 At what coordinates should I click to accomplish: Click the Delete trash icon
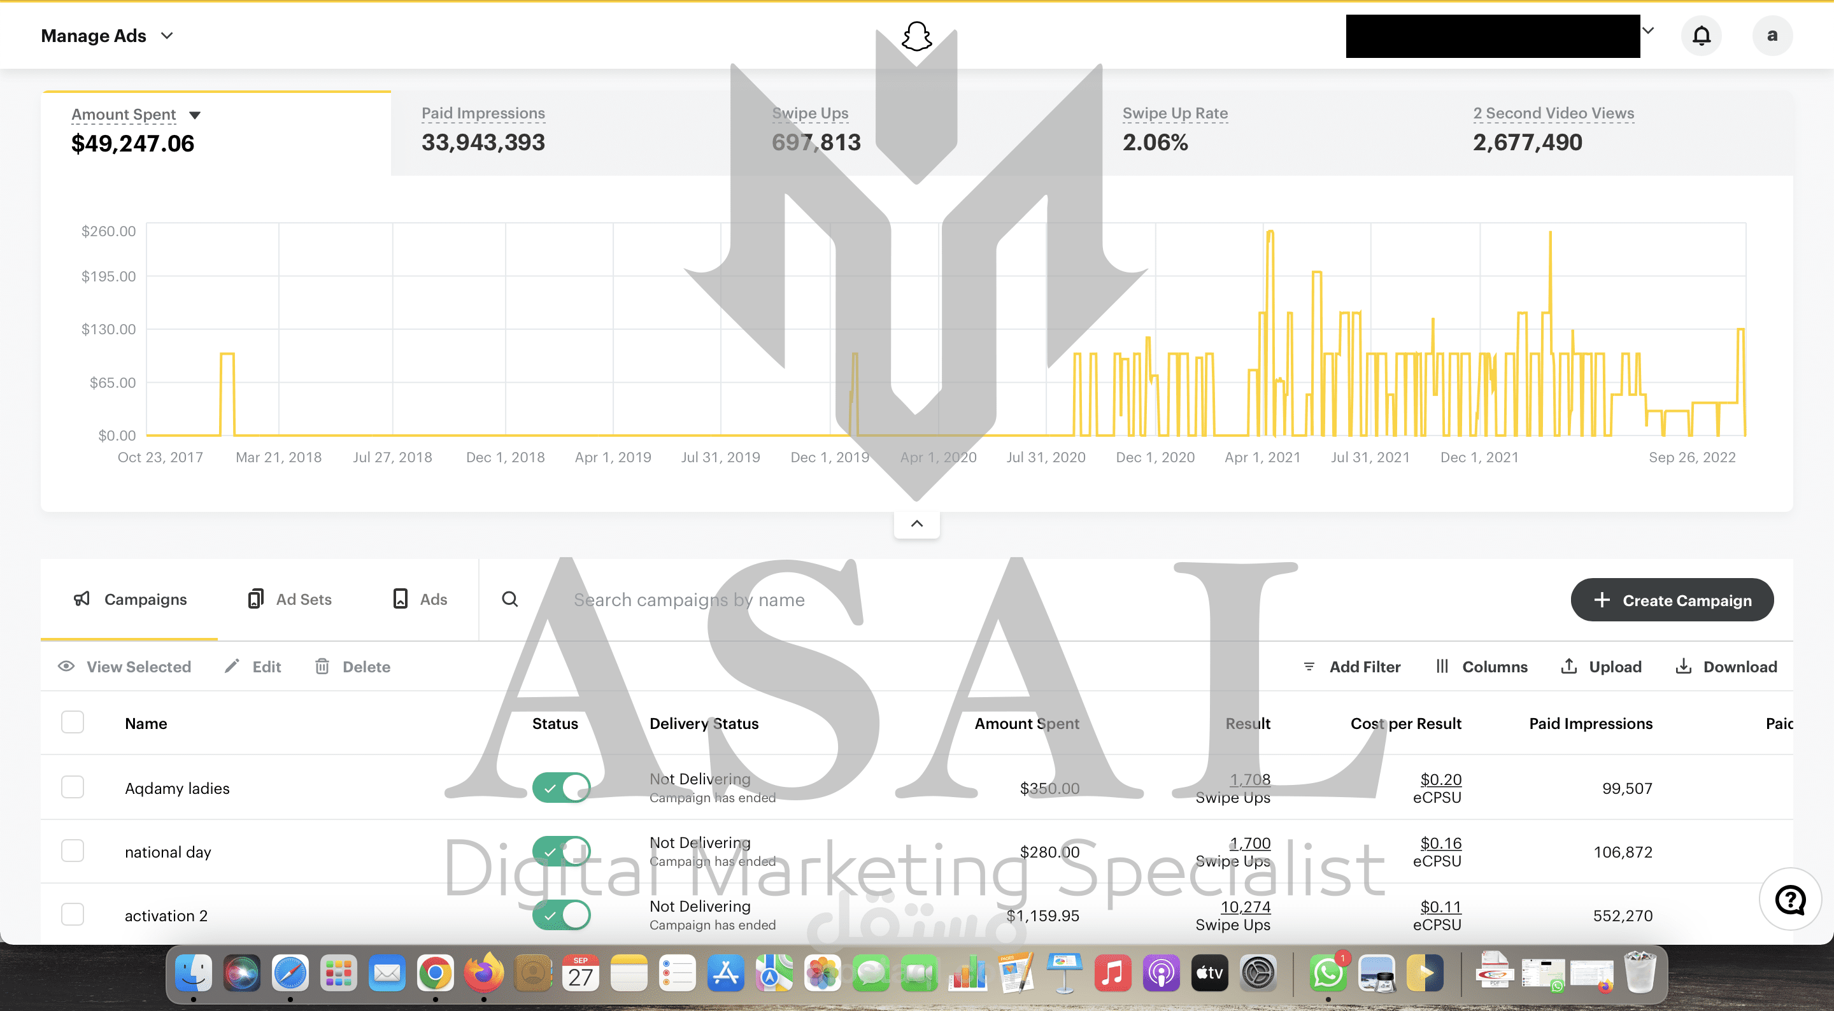[x=322, y=667]
